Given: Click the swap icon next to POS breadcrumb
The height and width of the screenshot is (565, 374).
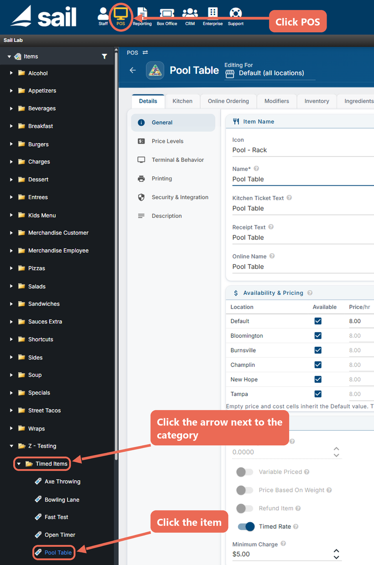Looking at the screenshot, I should [145, 53].
